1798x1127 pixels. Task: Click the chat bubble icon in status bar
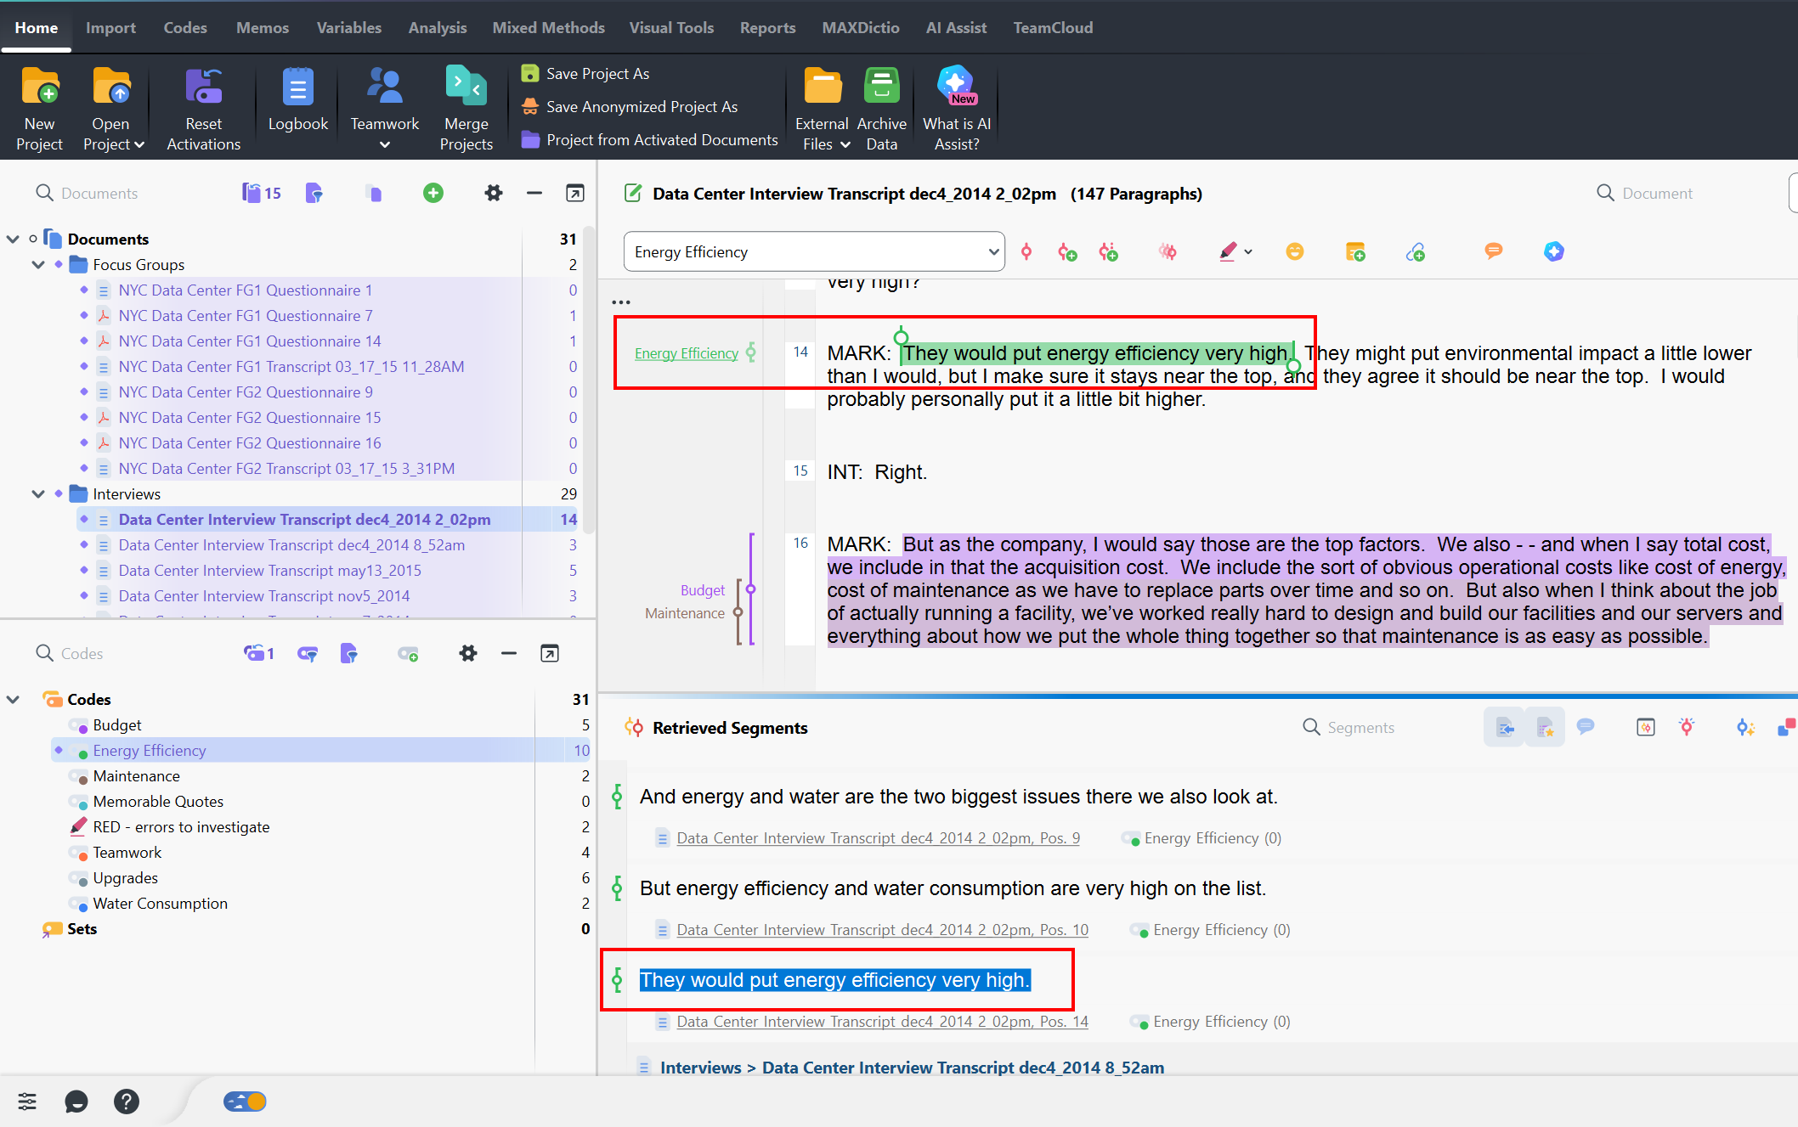click(x=76, y=1102)
